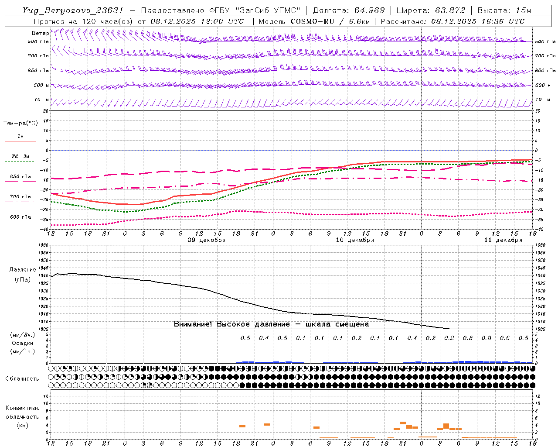This screenshot has height=447, width=558.
Task: Click the Ветер wind section label
Action: 41,33
